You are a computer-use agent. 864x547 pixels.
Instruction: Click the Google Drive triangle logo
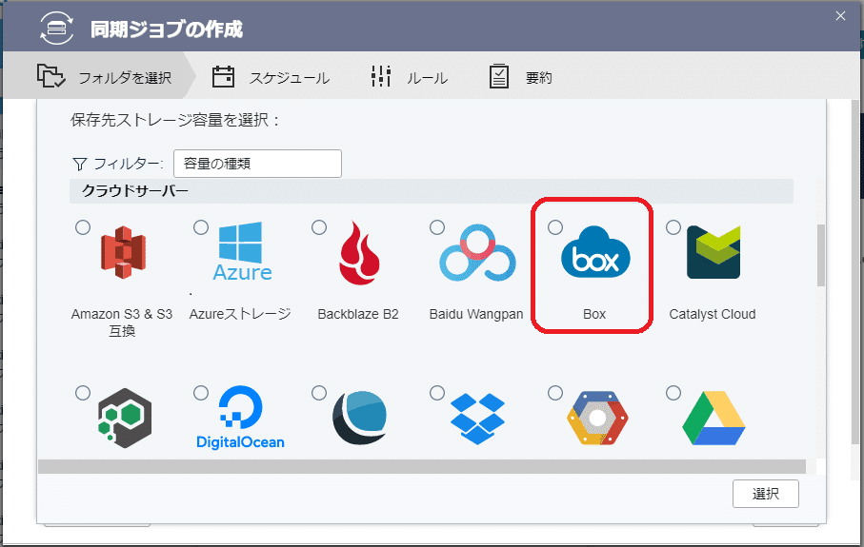point(713,419)
